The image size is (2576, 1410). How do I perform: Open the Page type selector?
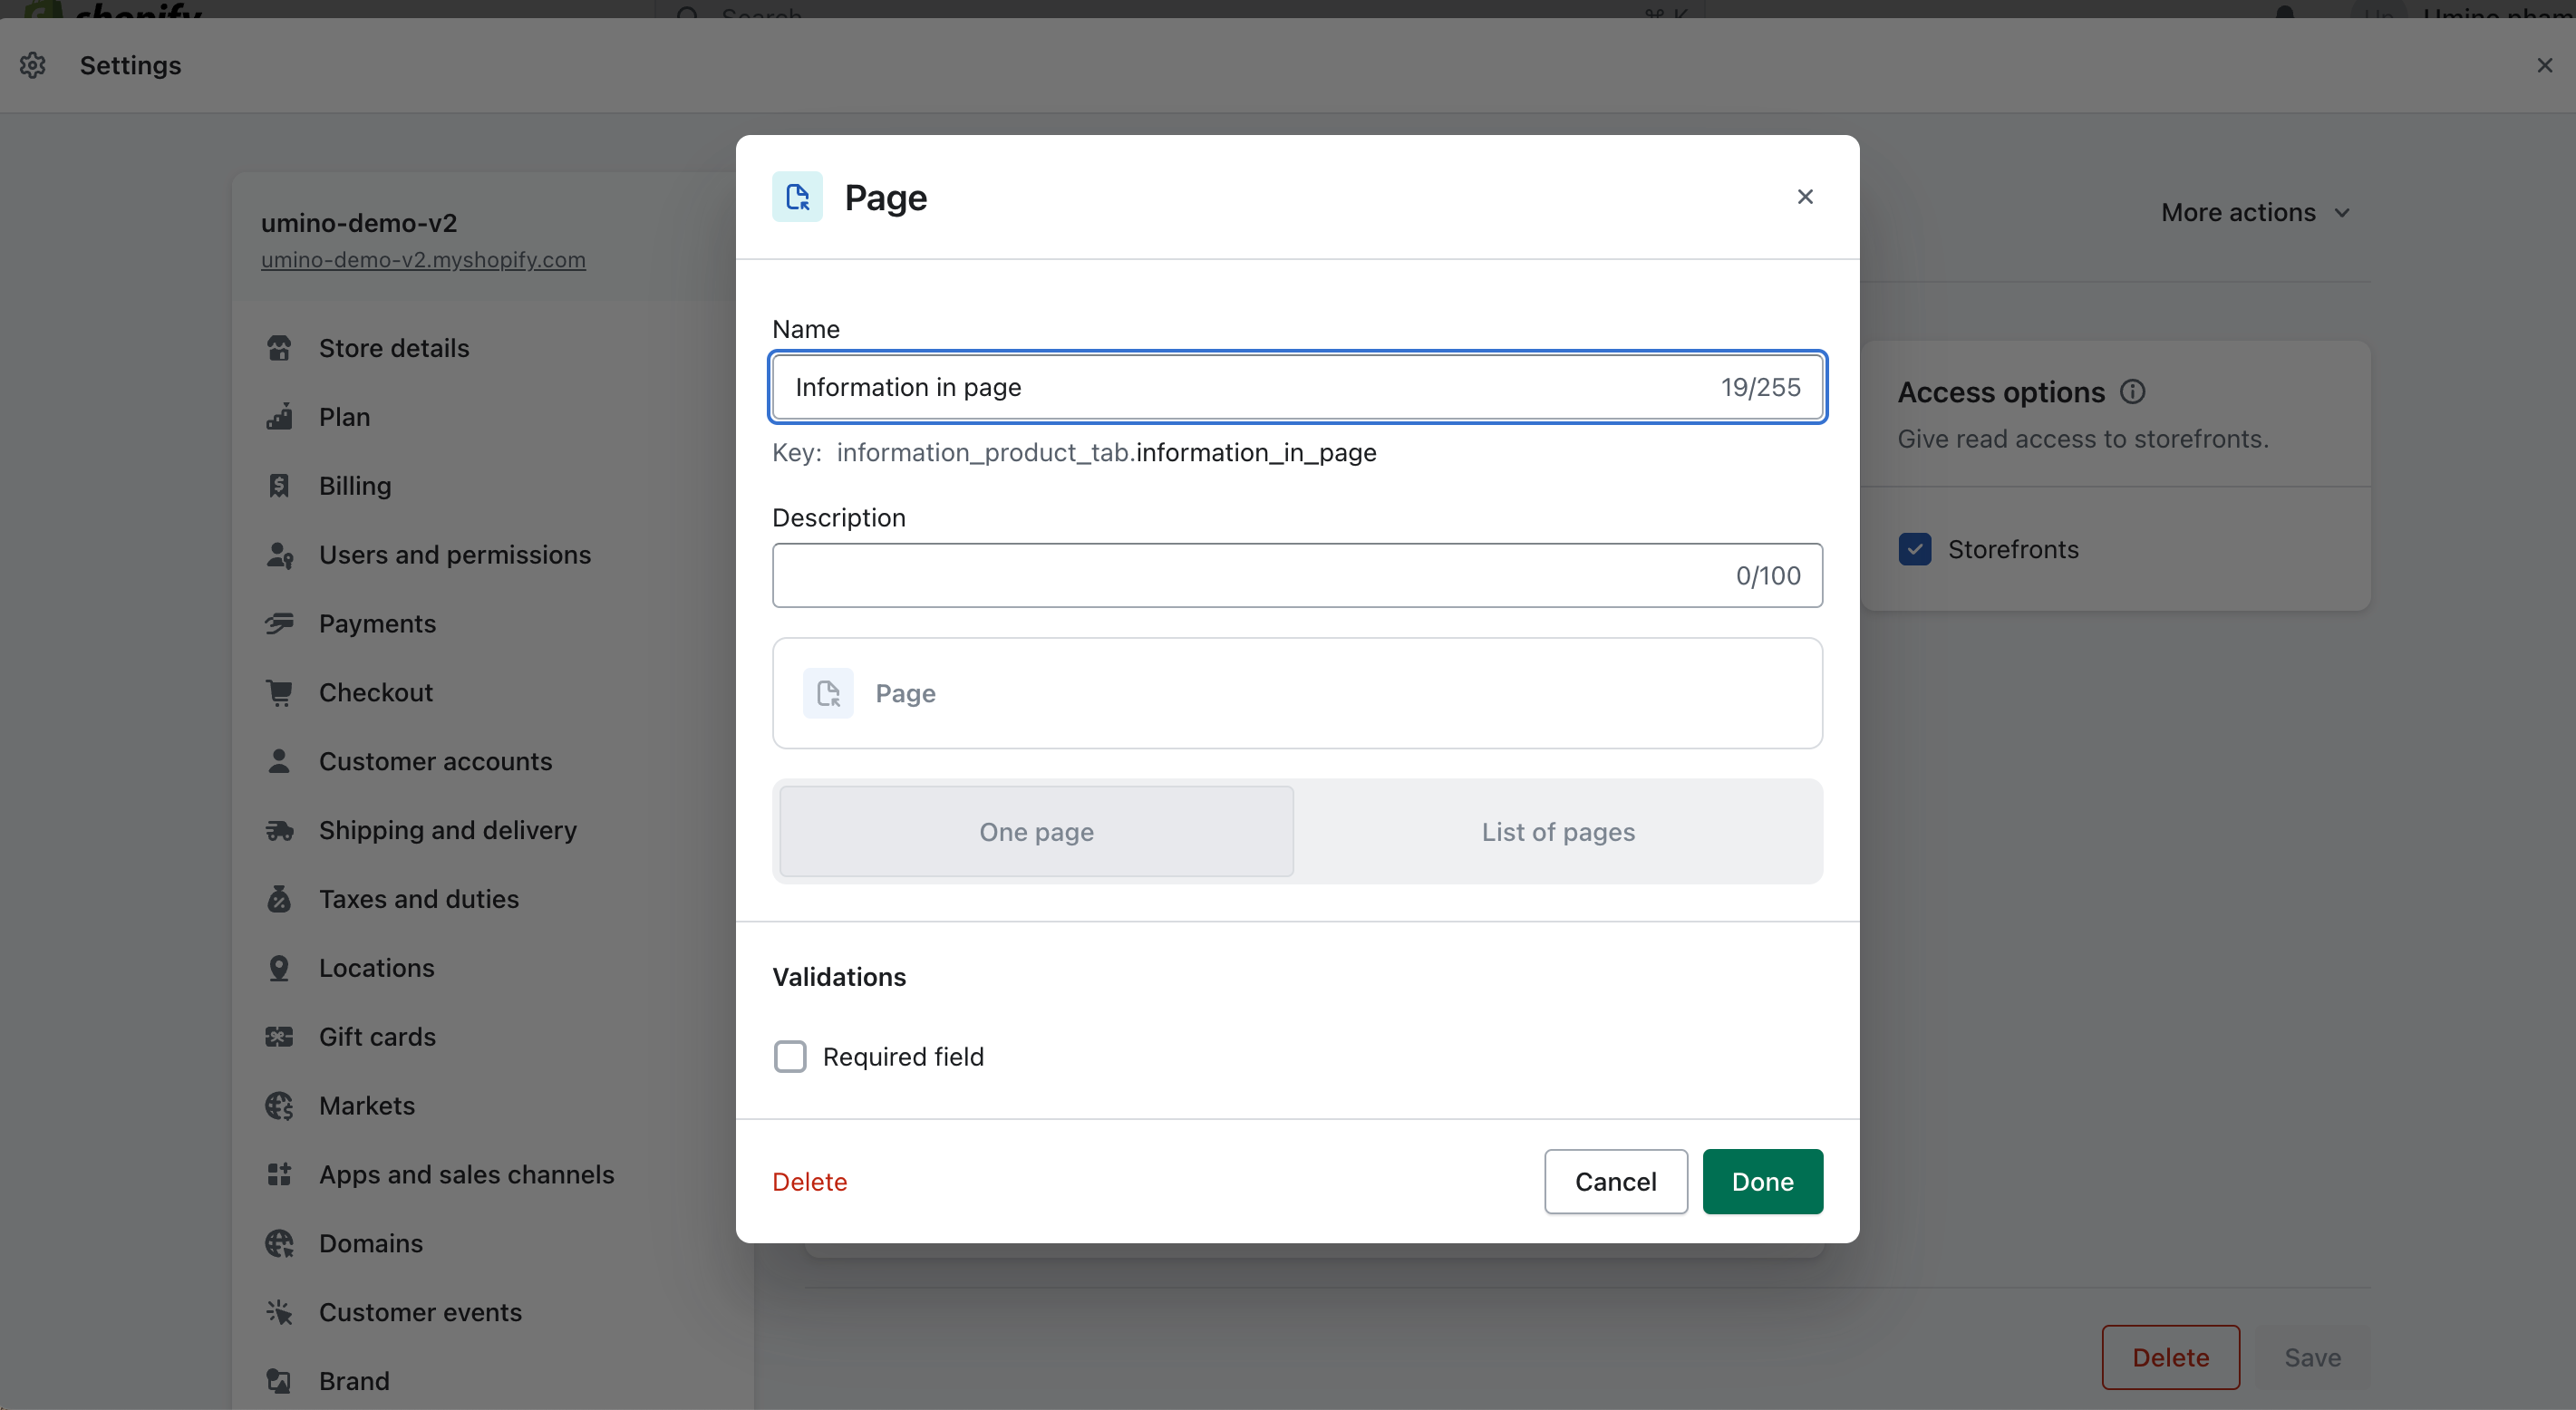1296,693
